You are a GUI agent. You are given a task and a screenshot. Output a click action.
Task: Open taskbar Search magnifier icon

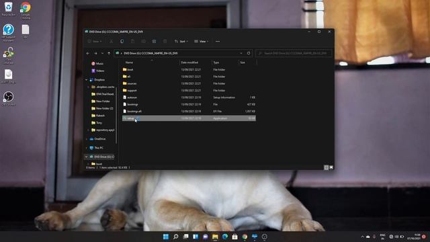176,237
